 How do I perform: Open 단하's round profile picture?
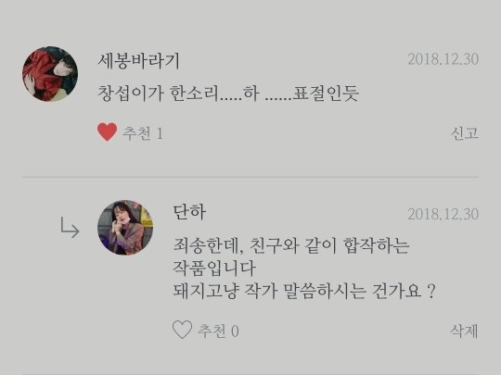(125, 228)
